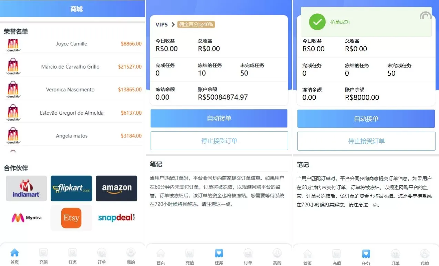
Task: Tap the highlighted 任务 icon in the middle screen
Action: (x=219, y=254)
